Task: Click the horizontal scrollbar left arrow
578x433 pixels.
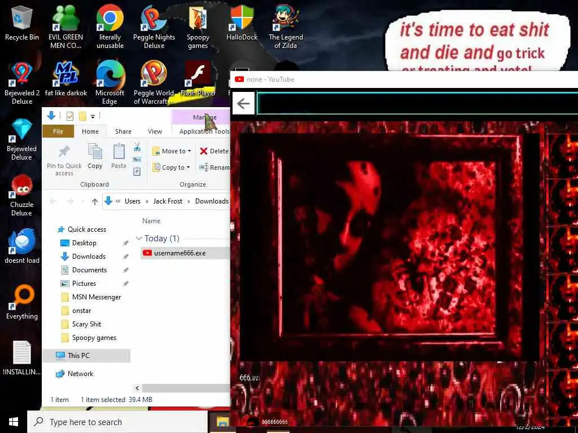Action: click(137, 388)
